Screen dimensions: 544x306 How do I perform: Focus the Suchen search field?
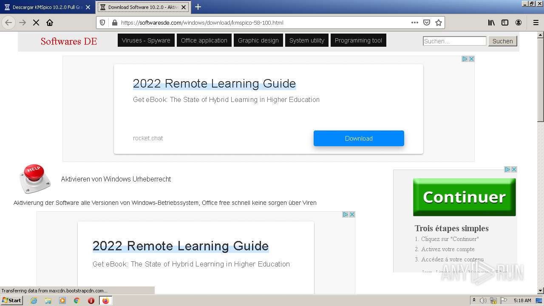coord(455,41)
